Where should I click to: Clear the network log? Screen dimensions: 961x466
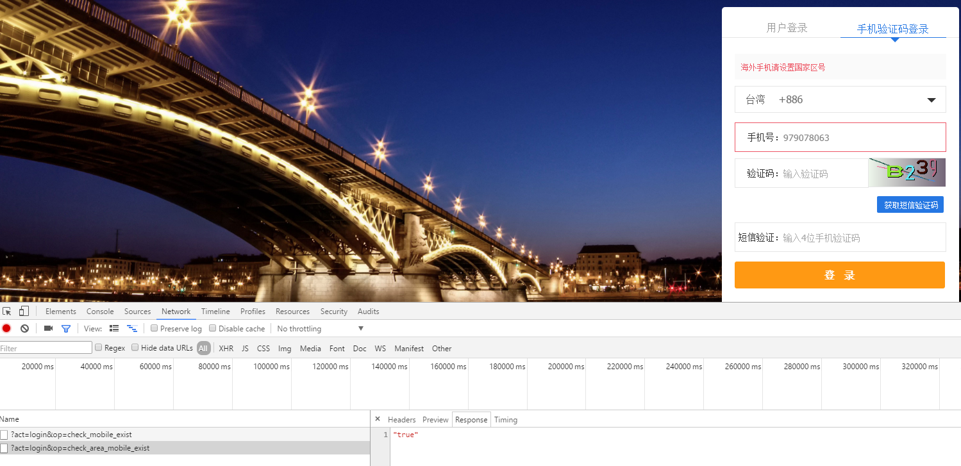point(24,329)
